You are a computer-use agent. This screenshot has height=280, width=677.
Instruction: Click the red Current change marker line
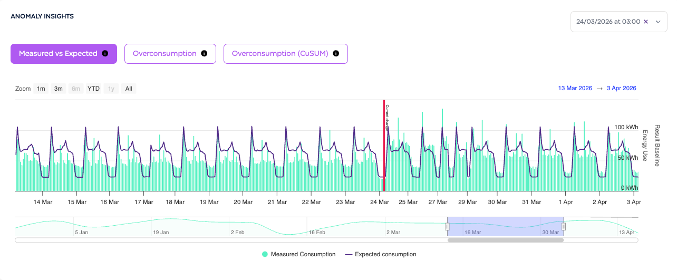pos(384,146)
